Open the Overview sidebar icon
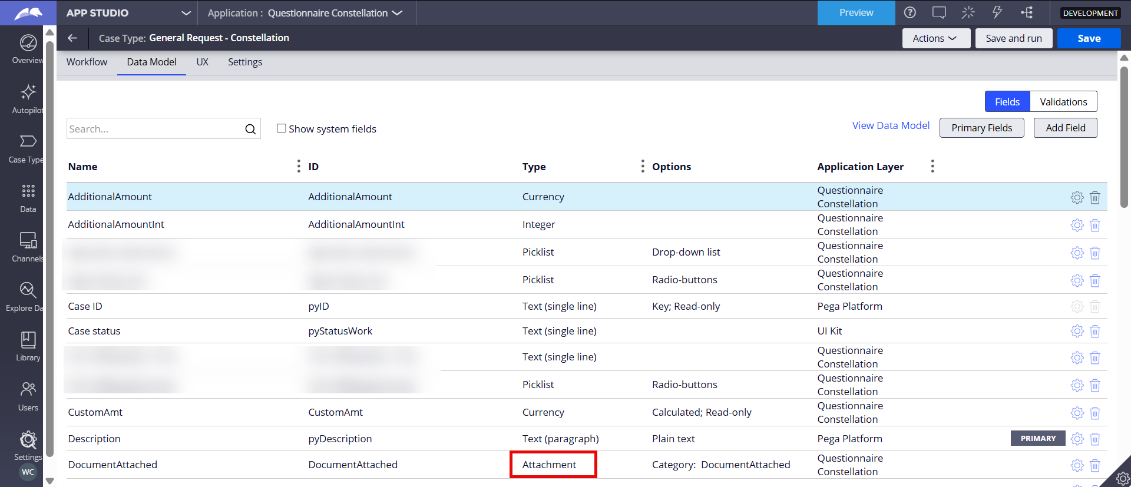The width and height of the screenshot is (1131, 487). coord(28,43)
